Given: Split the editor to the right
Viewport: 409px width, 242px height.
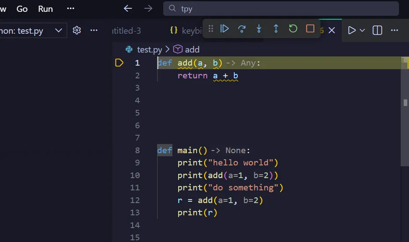Looking at the screenshot, I should coord(377,31).
